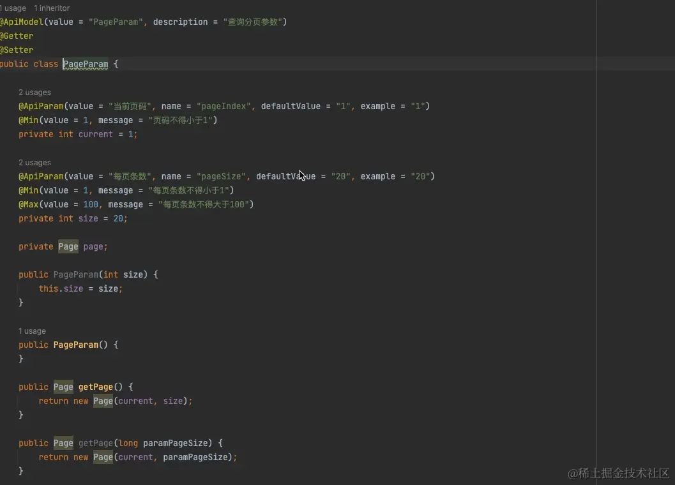Click the "pageIndex" name string
This screenshot has width=675, height=485.
(224, 107)
